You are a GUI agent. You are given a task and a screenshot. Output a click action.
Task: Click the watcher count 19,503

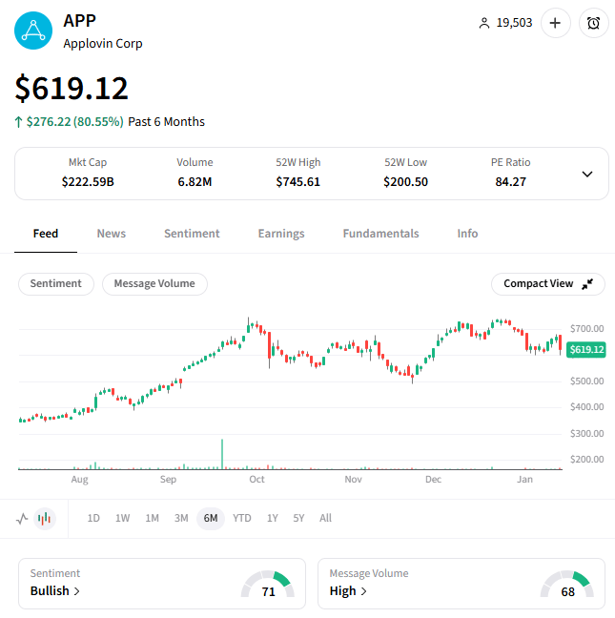[x=514, y=23]
